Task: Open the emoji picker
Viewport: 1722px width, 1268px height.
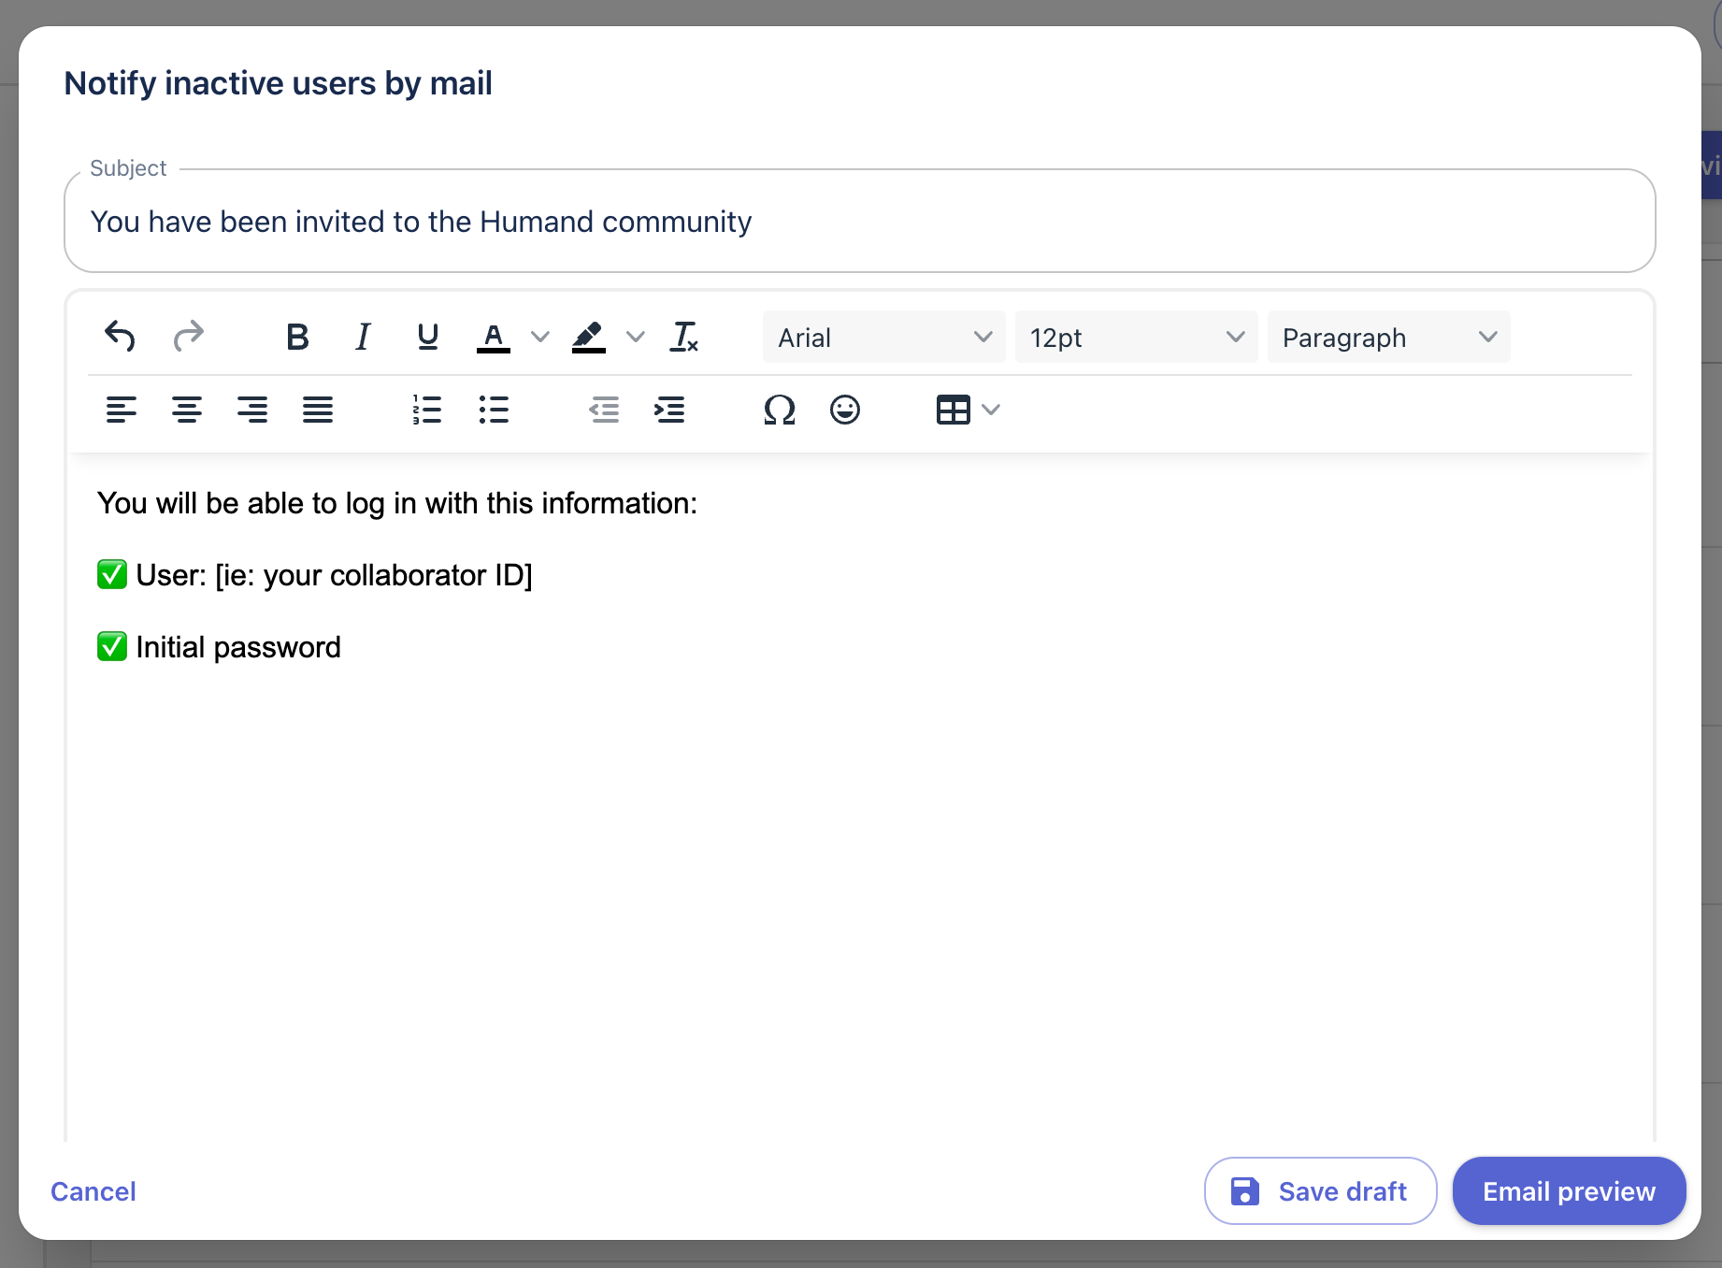Action: pos(845,410)
